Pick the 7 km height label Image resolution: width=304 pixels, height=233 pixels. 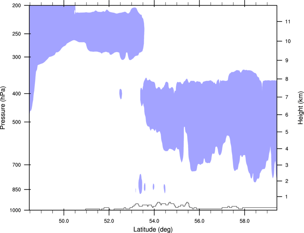tap(287, 97)
